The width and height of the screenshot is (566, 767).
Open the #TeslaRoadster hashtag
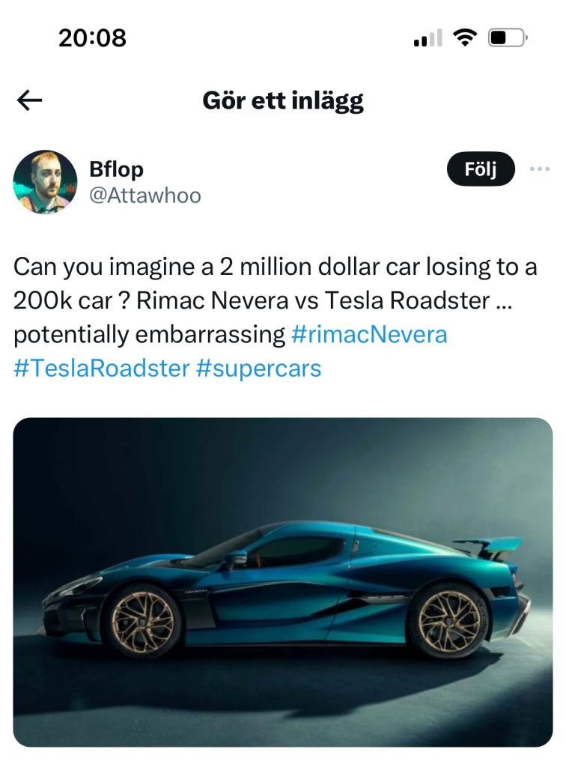pos(101,369)
